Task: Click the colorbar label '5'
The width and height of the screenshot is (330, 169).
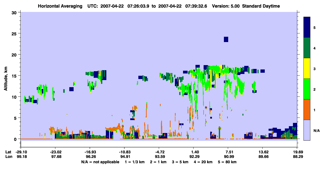Action: tap(315, 27)
